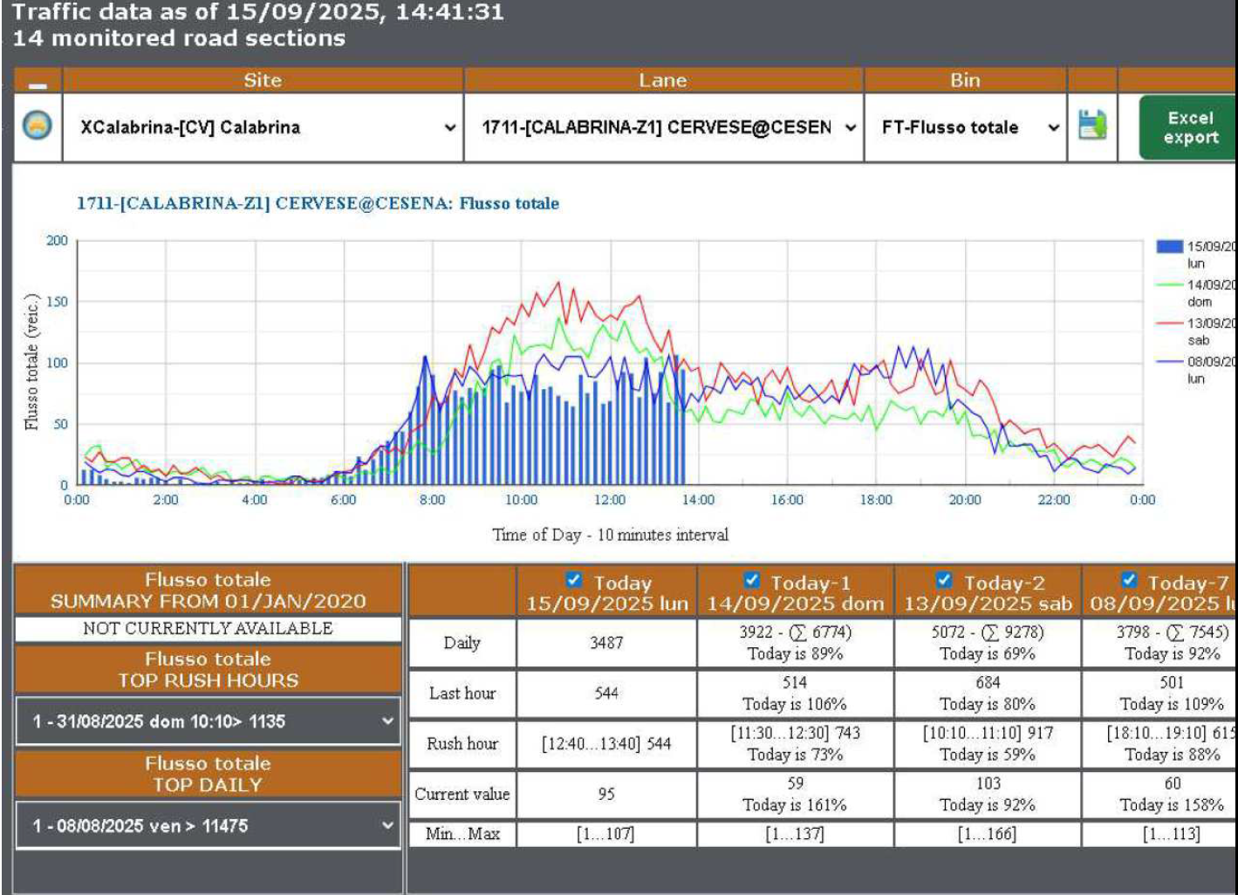The image size is (1238, 895).
Task: Click the green 14/09 dom legend line
Action: tap(1169, 284)
